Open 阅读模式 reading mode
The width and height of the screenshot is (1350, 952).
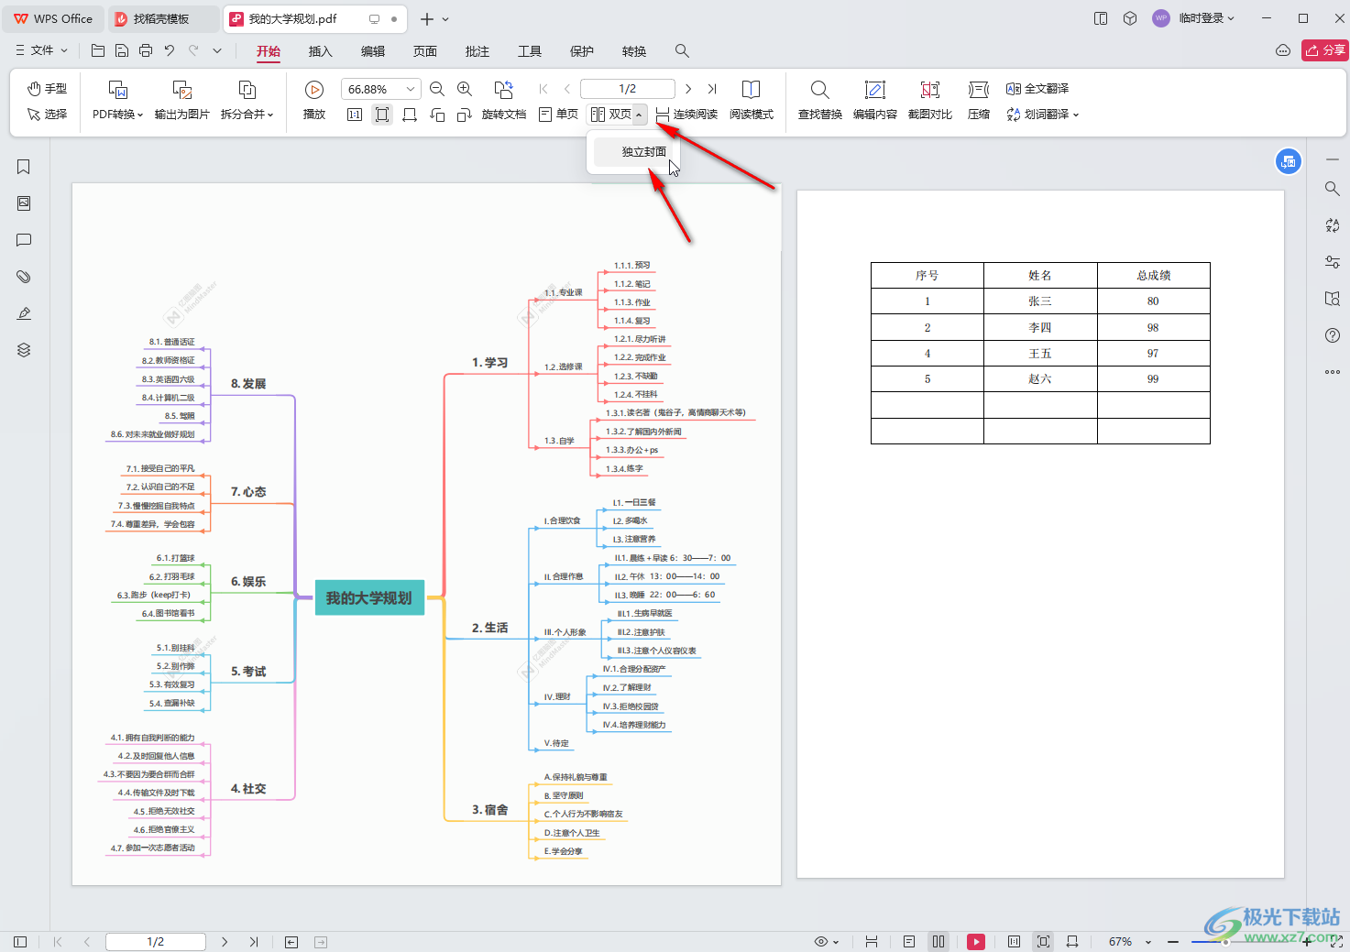pyautogui.click(x=752, y=100)
